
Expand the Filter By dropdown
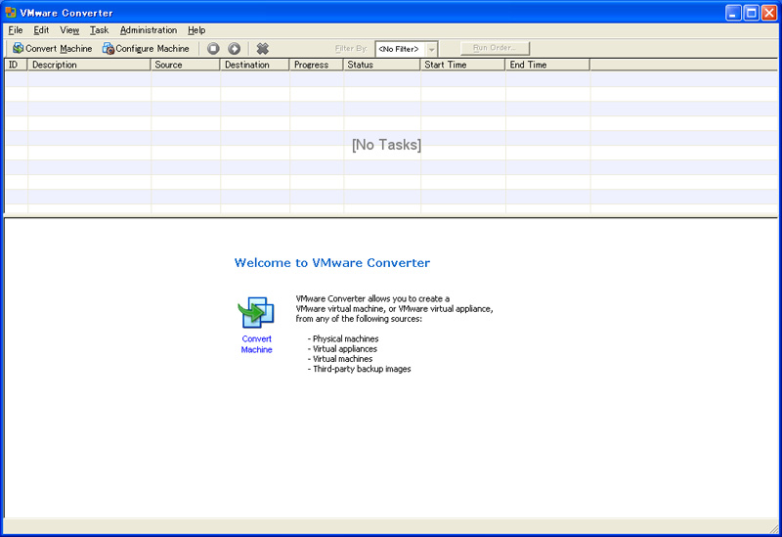pyautogui.click(x=432, y=49)
